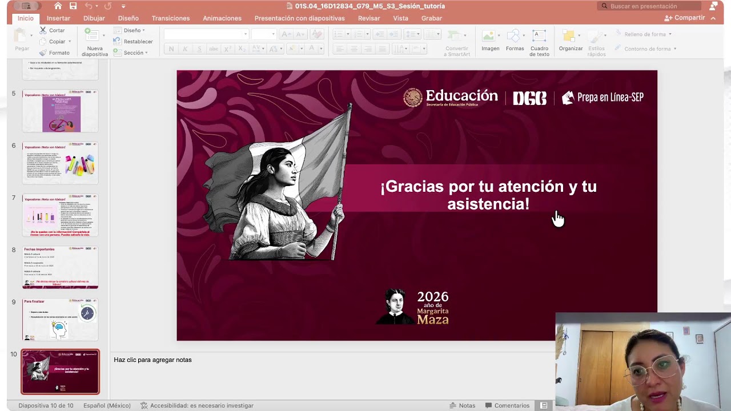
Task: Select slide 7 Vapeadores thumbnail
Action: coord(60,215)
